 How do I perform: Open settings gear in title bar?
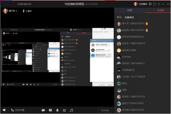150,4
